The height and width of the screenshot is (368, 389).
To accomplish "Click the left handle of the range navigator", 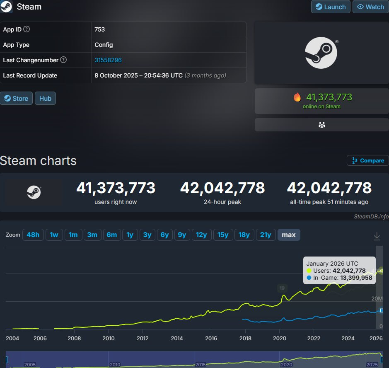I will coord(6,359).
